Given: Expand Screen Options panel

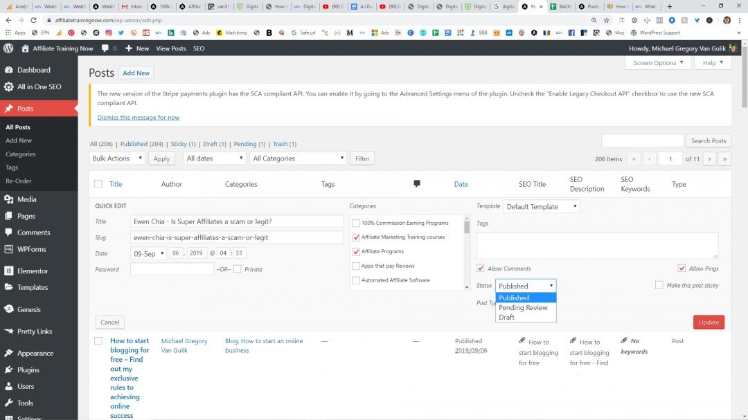Looking at the screenshot, I should [x=659, y=62].
